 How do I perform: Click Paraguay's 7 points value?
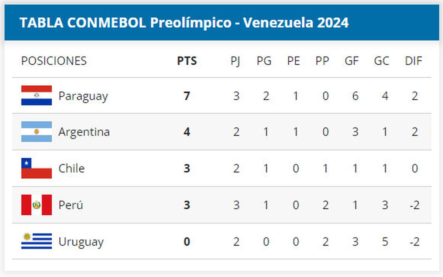187,96
